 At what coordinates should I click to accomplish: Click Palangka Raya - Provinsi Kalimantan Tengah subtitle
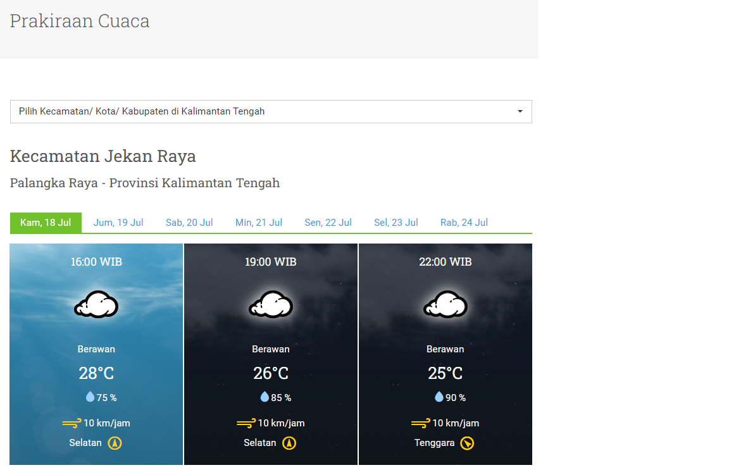point(144,183)
